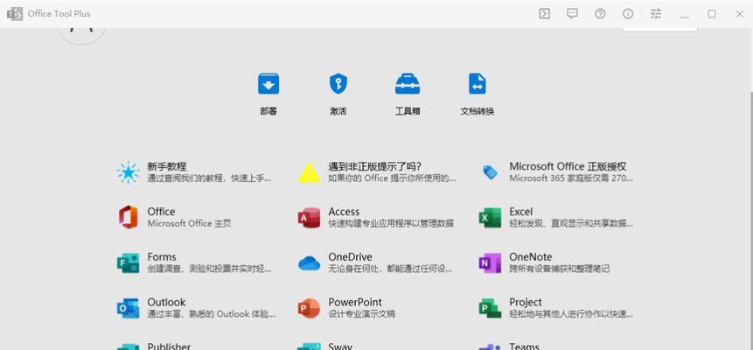Launch the PowerPoint app icon
This screenshot has height=350, width=753.
[x=310, y=308]
